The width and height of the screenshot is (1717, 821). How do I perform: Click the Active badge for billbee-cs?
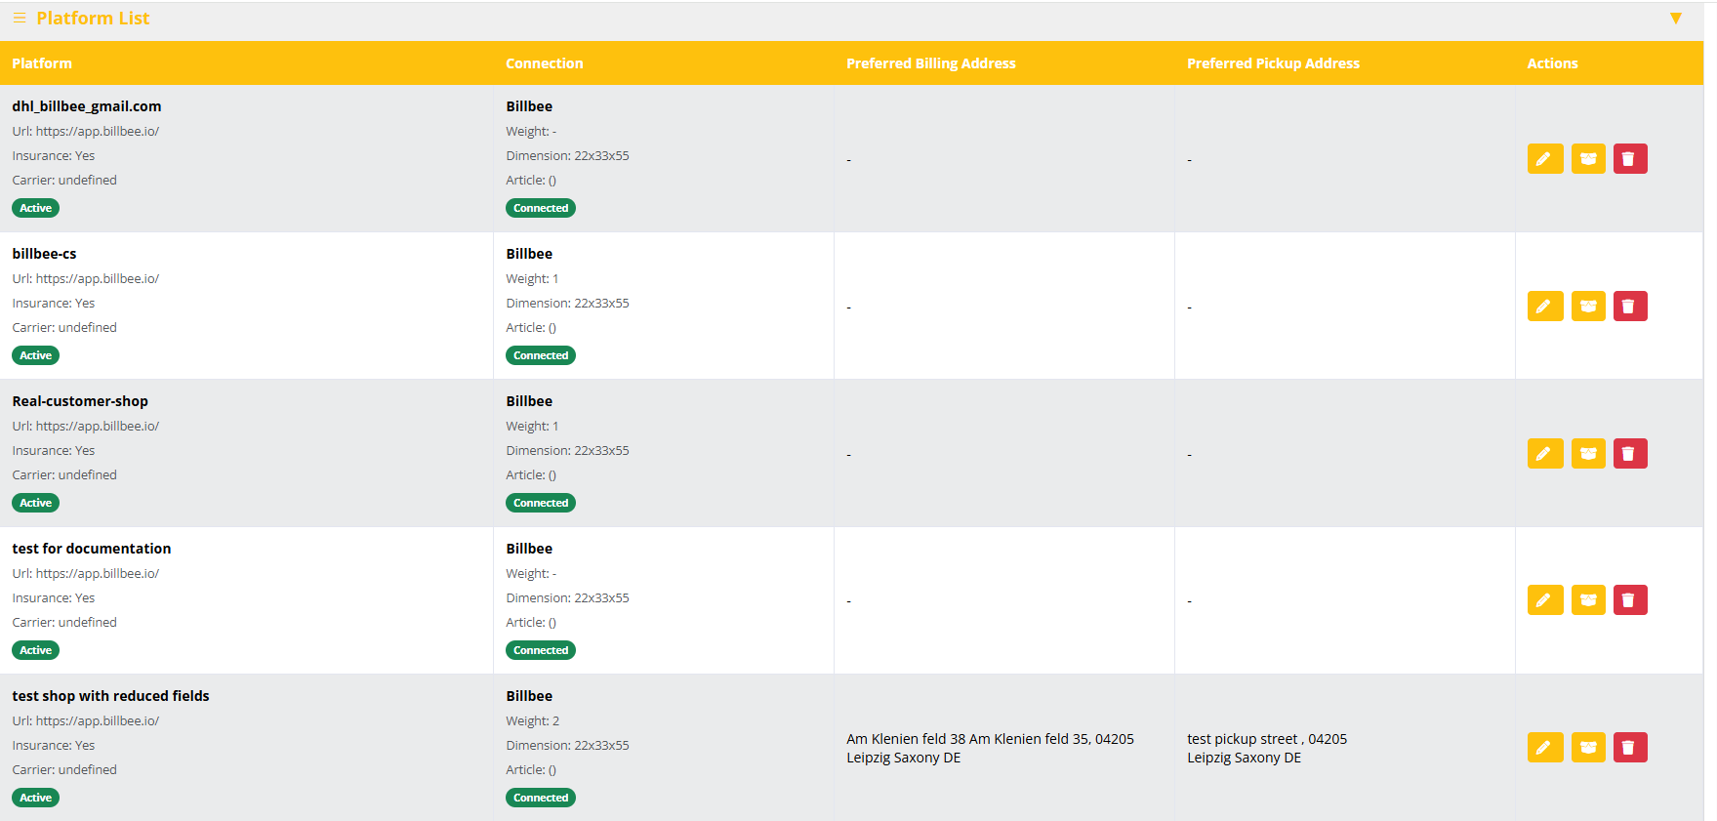[x=36, y=355]
